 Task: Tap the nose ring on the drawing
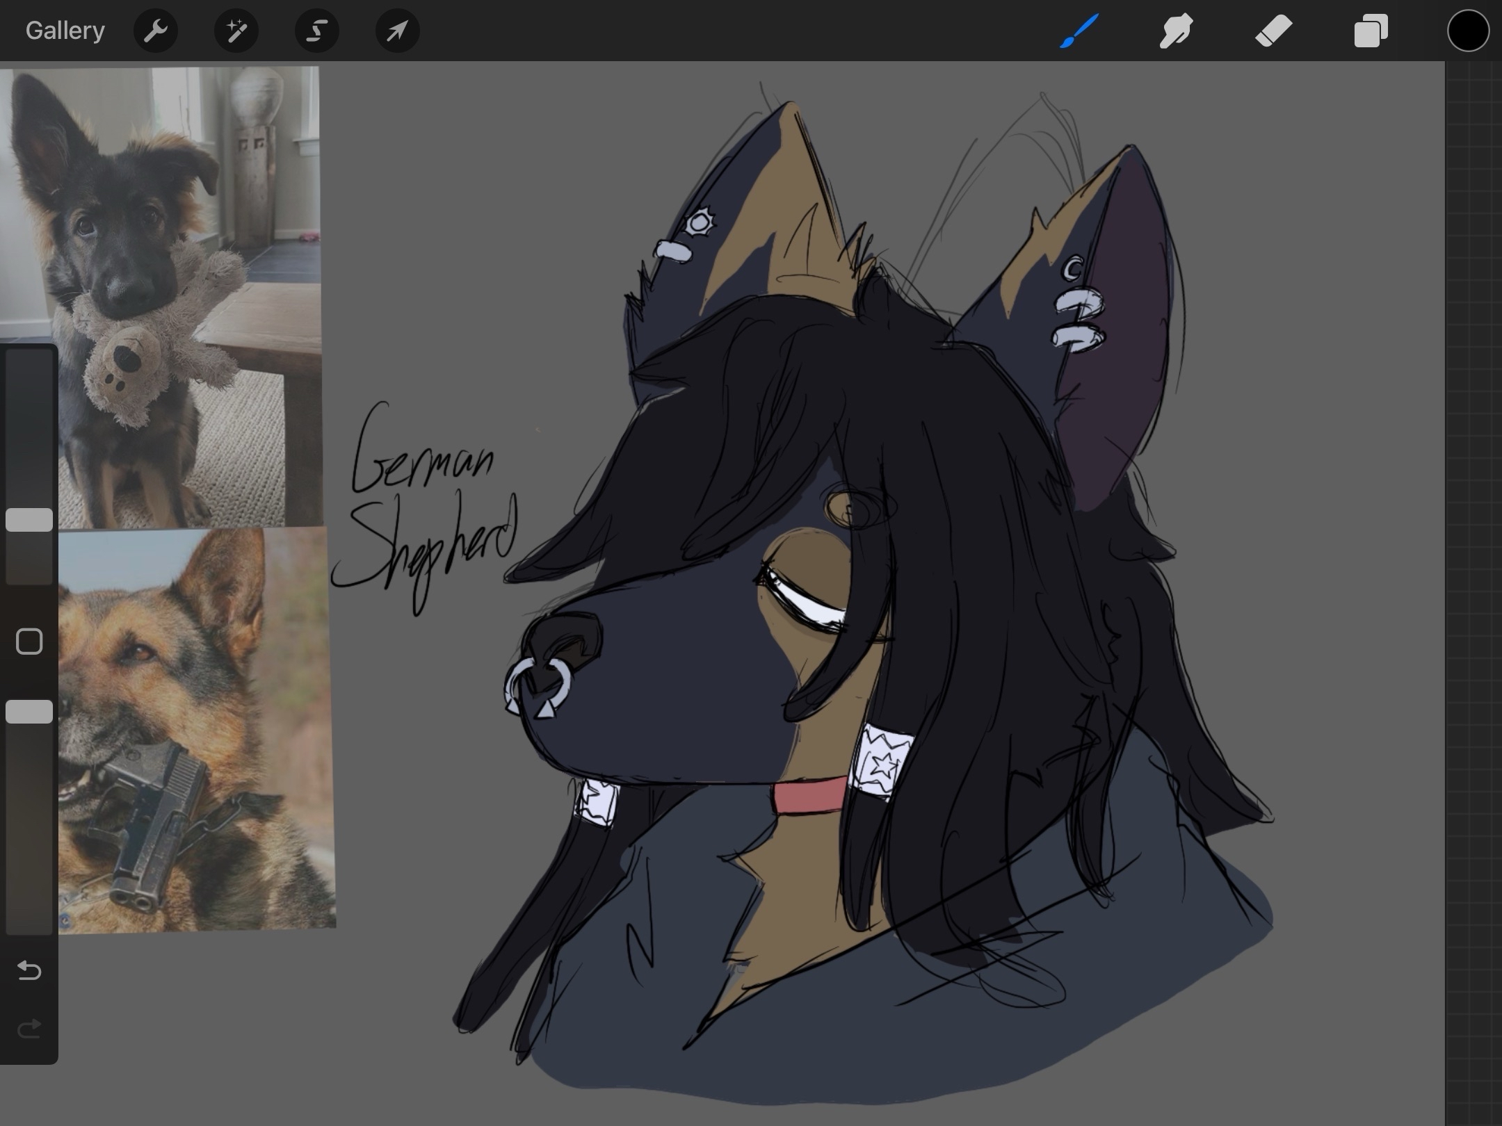tap(537, 685)
